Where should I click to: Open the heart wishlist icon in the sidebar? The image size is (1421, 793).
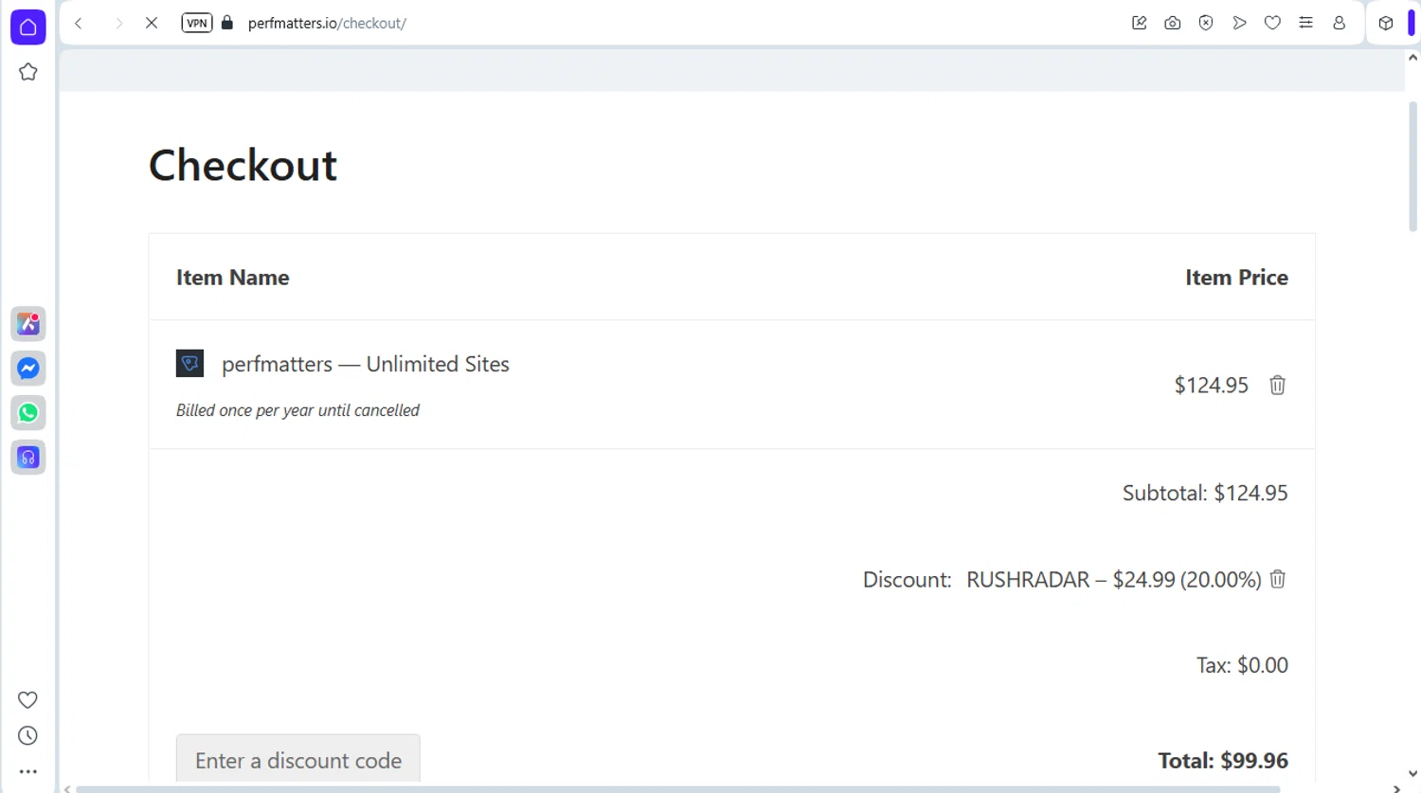[27, 700]
